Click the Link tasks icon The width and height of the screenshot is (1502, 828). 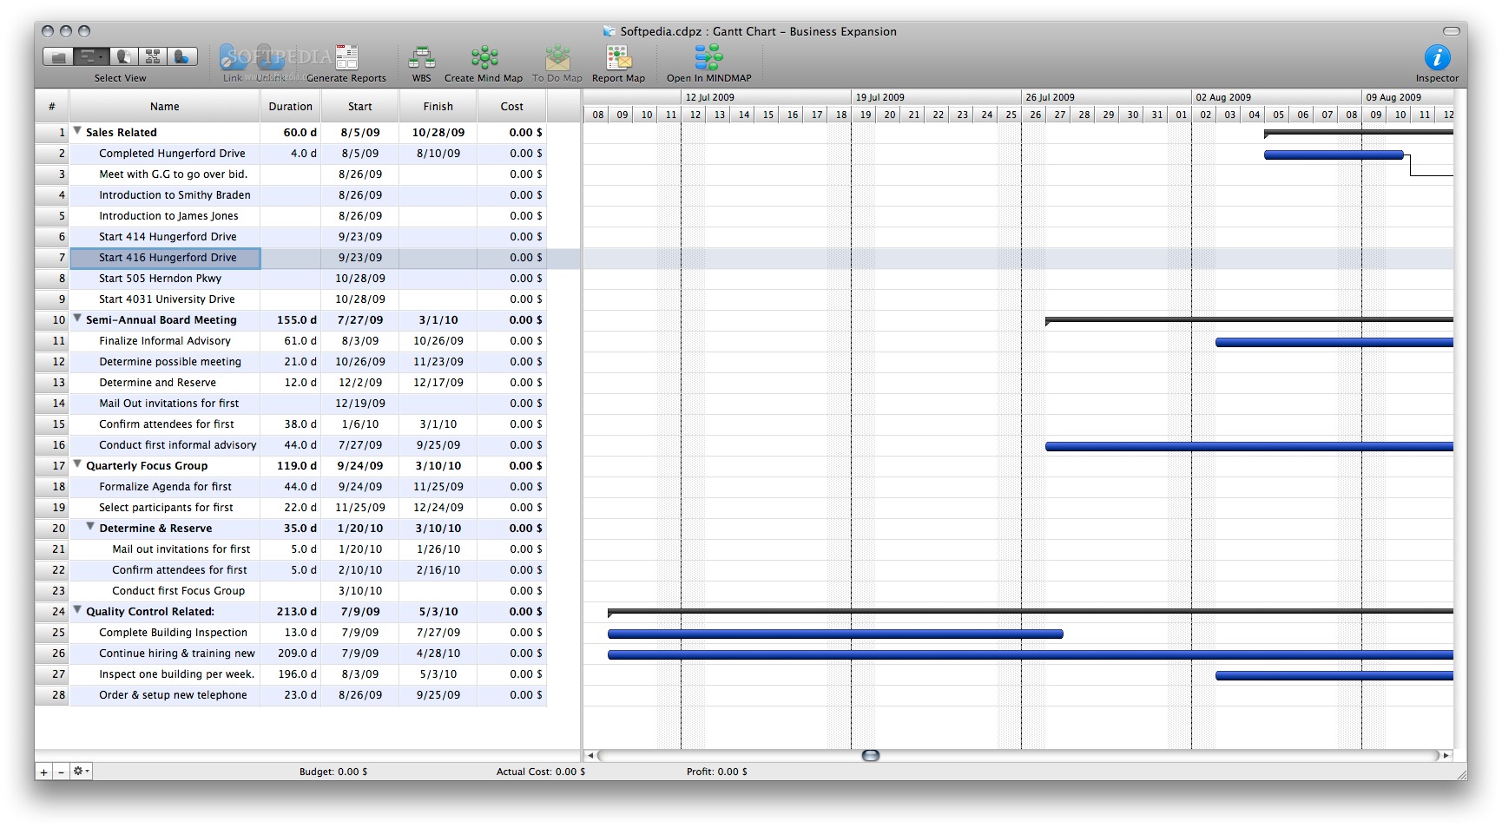point(233,58)
